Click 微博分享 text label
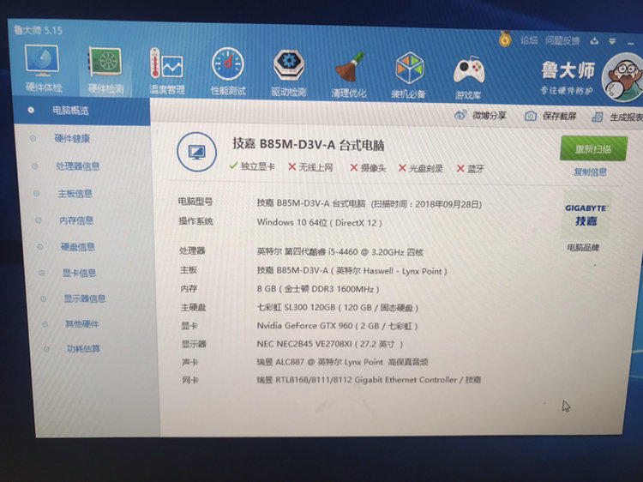This screenshot has width=643, height=482. point(490,115)
